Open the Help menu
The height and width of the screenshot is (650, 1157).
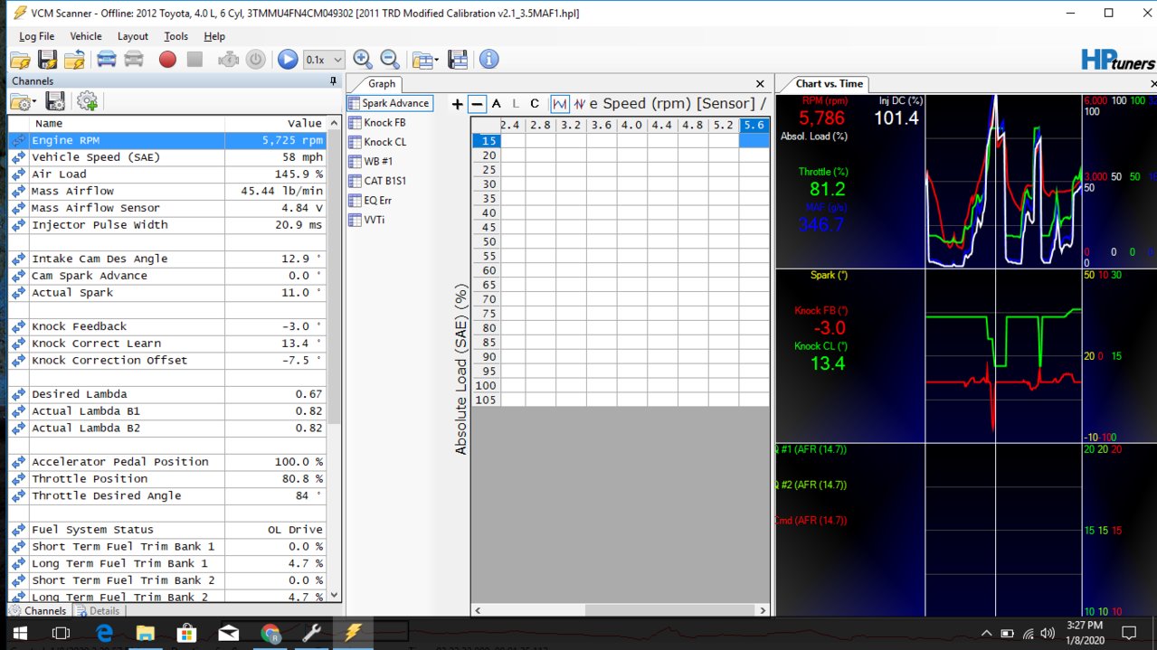point(214,36)
